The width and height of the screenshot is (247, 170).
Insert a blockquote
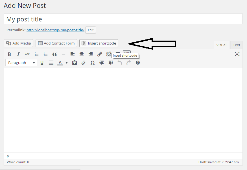[54, 54]
